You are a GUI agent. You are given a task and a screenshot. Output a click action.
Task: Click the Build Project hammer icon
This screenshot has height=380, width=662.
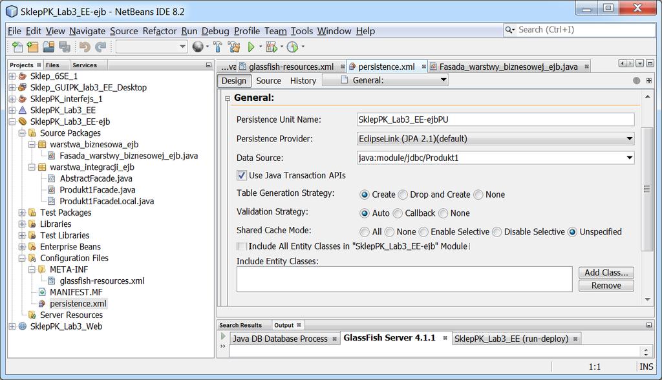tap(218, 47)
